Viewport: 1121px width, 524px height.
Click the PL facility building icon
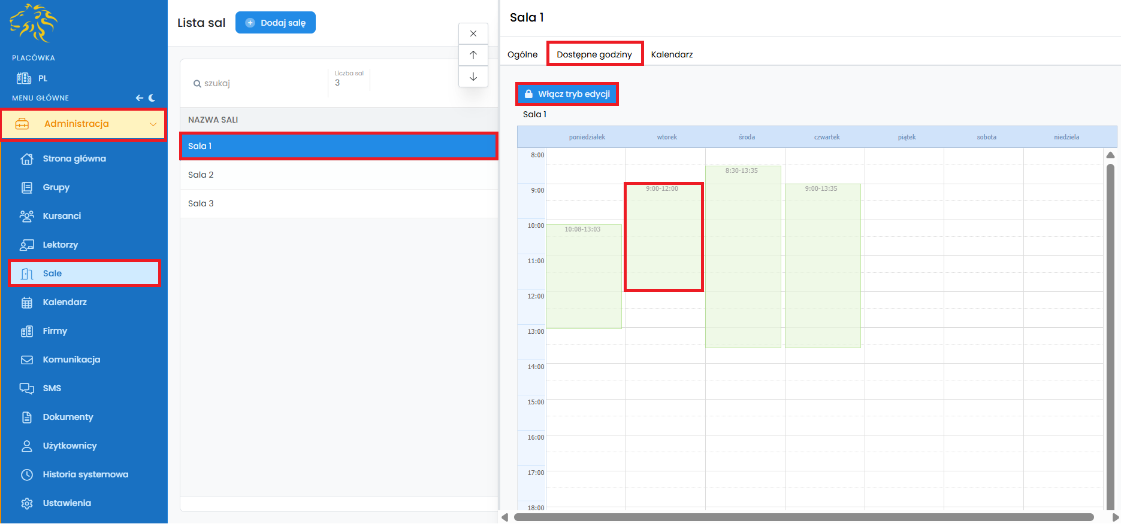(24, 78)
